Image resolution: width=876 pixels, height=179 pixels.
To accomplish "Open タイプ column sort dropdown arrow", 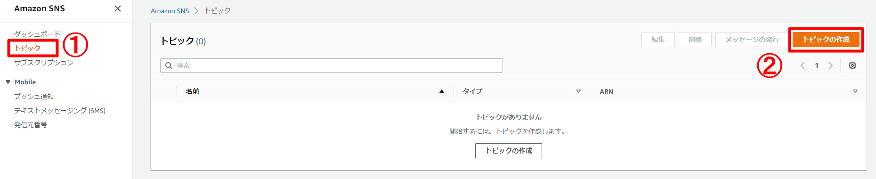I will 578,91.
